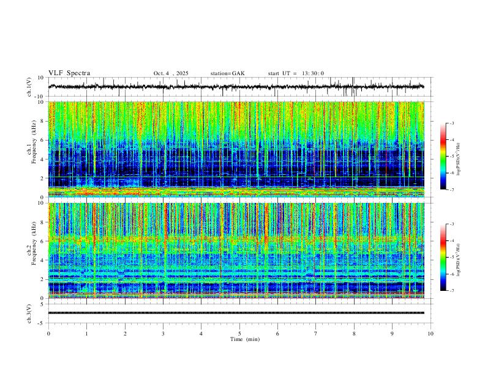Click the ch.3 thick black trace
The width and height of the screenshot is (485, 374).
(236, 313)
